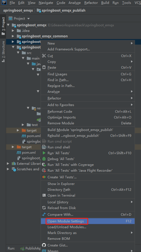Expand the test folder
141x252 pixels.
[23, 125]
